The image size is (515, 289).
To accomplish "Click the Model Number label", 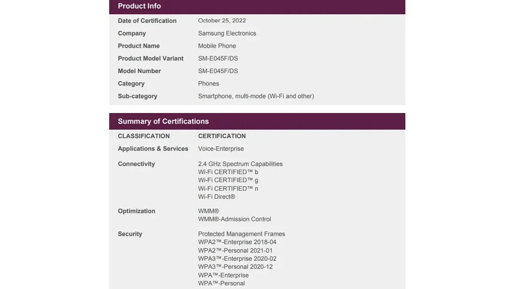I will pyautogui.click(x=139, y=71).
